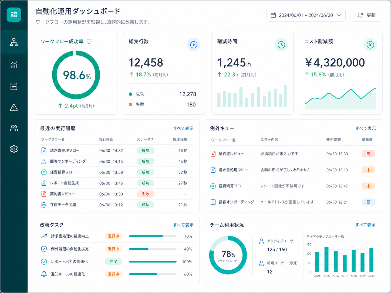This screenshot has height=293, width=391.
Task: Open the alert warning triangle sidebar icon
Action: click(x=14, y=108)
